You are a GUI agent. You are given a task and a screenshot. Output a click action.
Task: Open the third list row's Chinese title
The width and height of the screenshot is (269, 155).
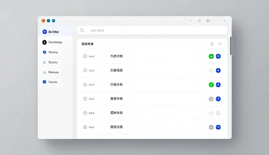(116, 85)
